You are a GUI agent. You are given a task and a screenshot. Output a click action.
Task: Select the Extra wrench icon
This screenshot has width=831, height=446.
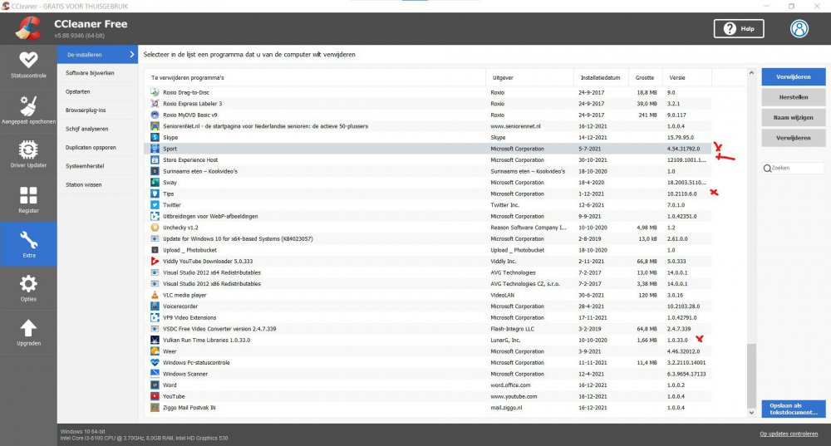point(28,240)
